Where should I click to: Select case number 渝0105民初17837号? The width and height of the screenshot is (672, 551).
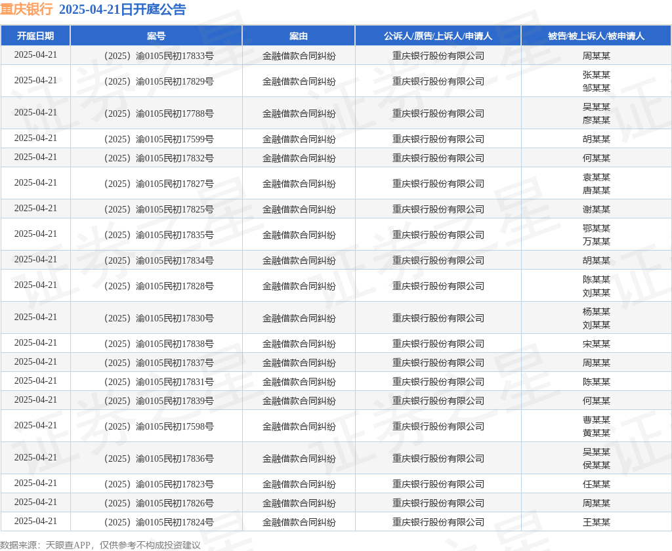coord(159,363)
